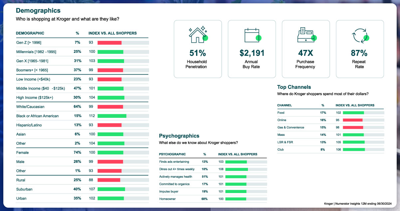
Task: Click the 37% value for Boomers+
Action: pos(77,70)
